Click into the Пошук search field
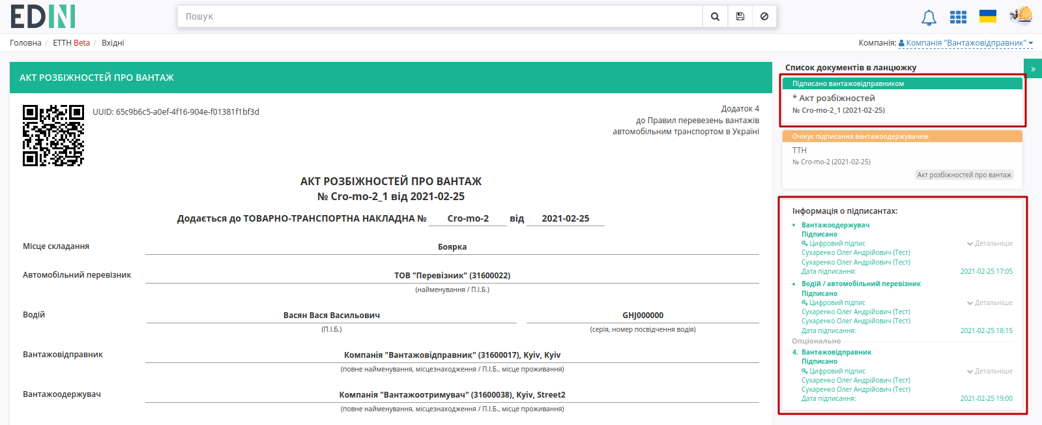 pos(440,16)
